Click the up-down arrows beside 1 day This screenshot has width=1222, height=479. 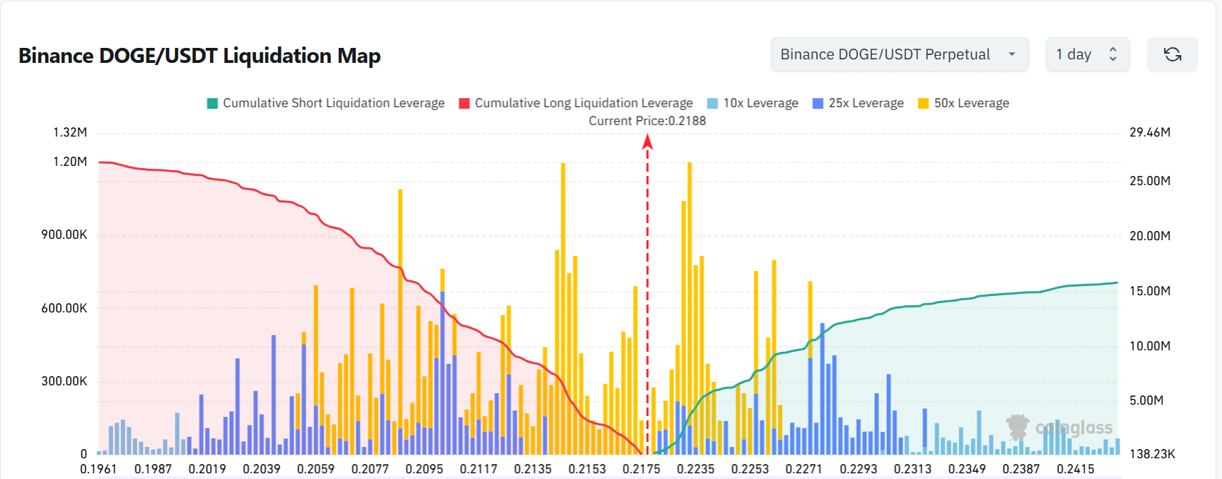pos(1113,54)
